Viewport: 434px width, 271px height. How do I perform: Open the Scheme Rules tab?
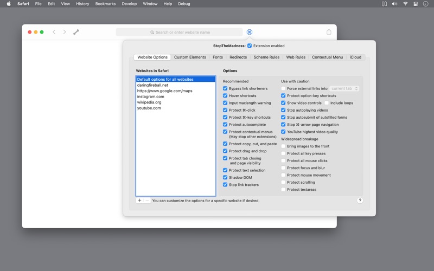coord(266,57)
